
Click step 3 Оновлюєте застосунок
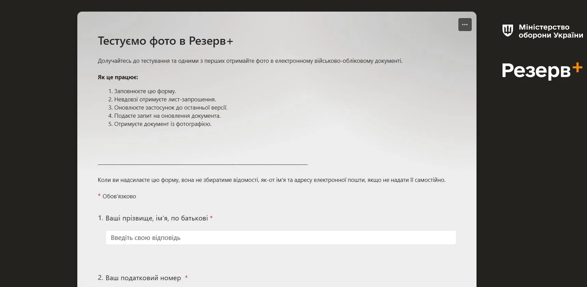(170, 107)
